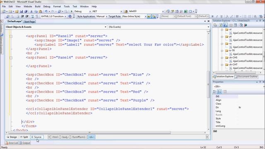Click the New Project icon
The width and height of the screenshot is (265, 149).
(4, 12)
